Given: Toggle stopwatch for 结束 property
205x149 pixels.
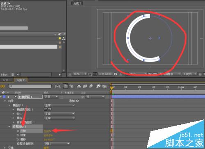Looking at the screenshot, I should pos(18,135).
